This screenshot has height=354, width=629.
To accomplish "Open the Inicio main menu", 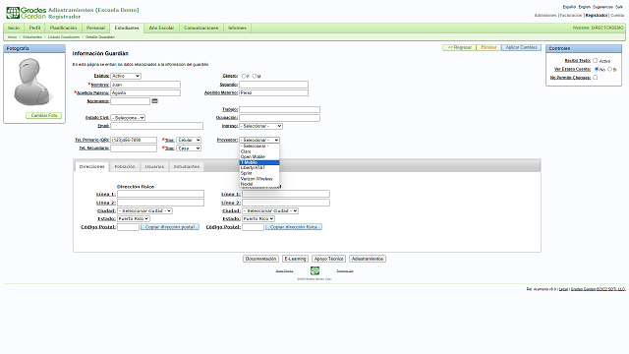I will tap(14, 28).
